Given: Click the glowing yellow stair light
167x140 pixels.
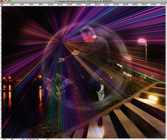Looking at the screenshot, I should [x=153, y=98].
